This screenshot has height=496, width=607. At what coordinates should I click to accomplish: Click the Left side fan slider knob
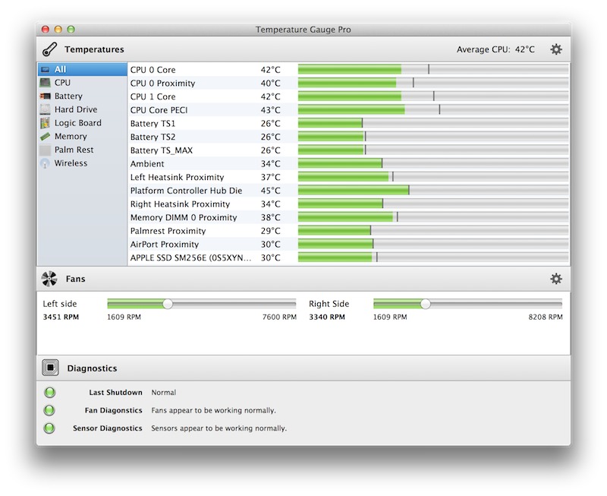tap(168, 304)
